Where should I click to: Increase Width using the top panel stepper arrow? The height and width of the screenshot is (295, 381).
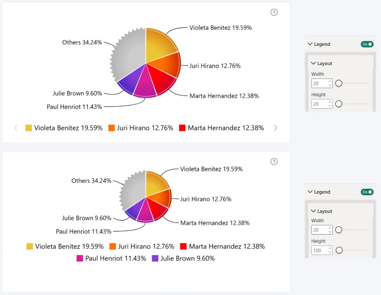tap(330, 81)
